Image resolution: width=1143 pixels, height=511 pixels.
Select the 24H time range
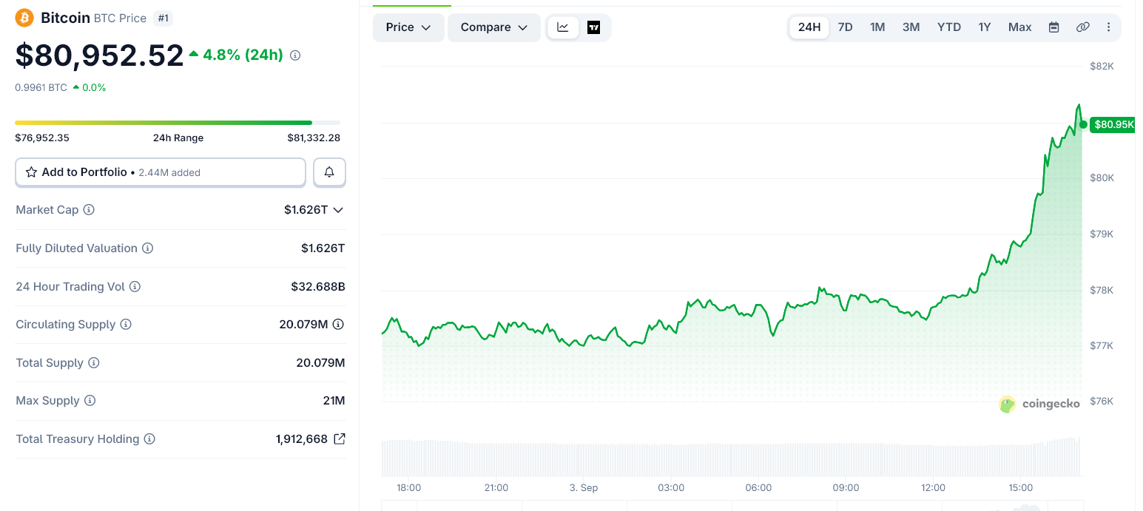[809, 27]
